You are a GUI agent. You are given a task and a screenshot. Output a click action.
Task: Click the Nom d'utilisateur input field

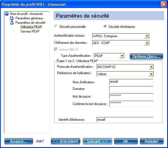click(131, 82)
